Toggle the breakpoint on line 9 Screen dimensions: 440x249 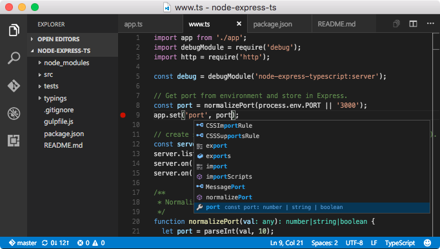click(123, 115)
